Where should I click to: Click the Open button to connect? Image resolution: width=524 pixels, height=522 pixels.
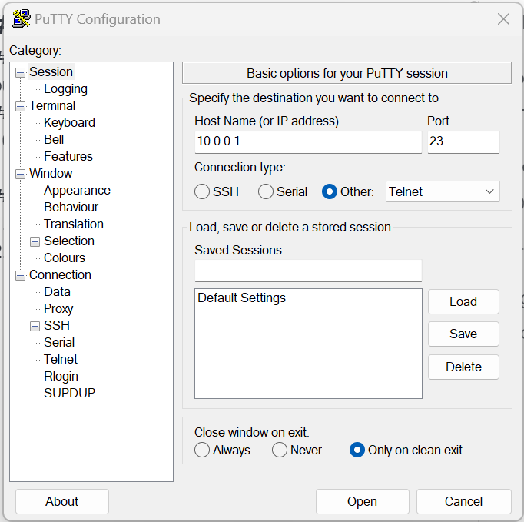362,501
